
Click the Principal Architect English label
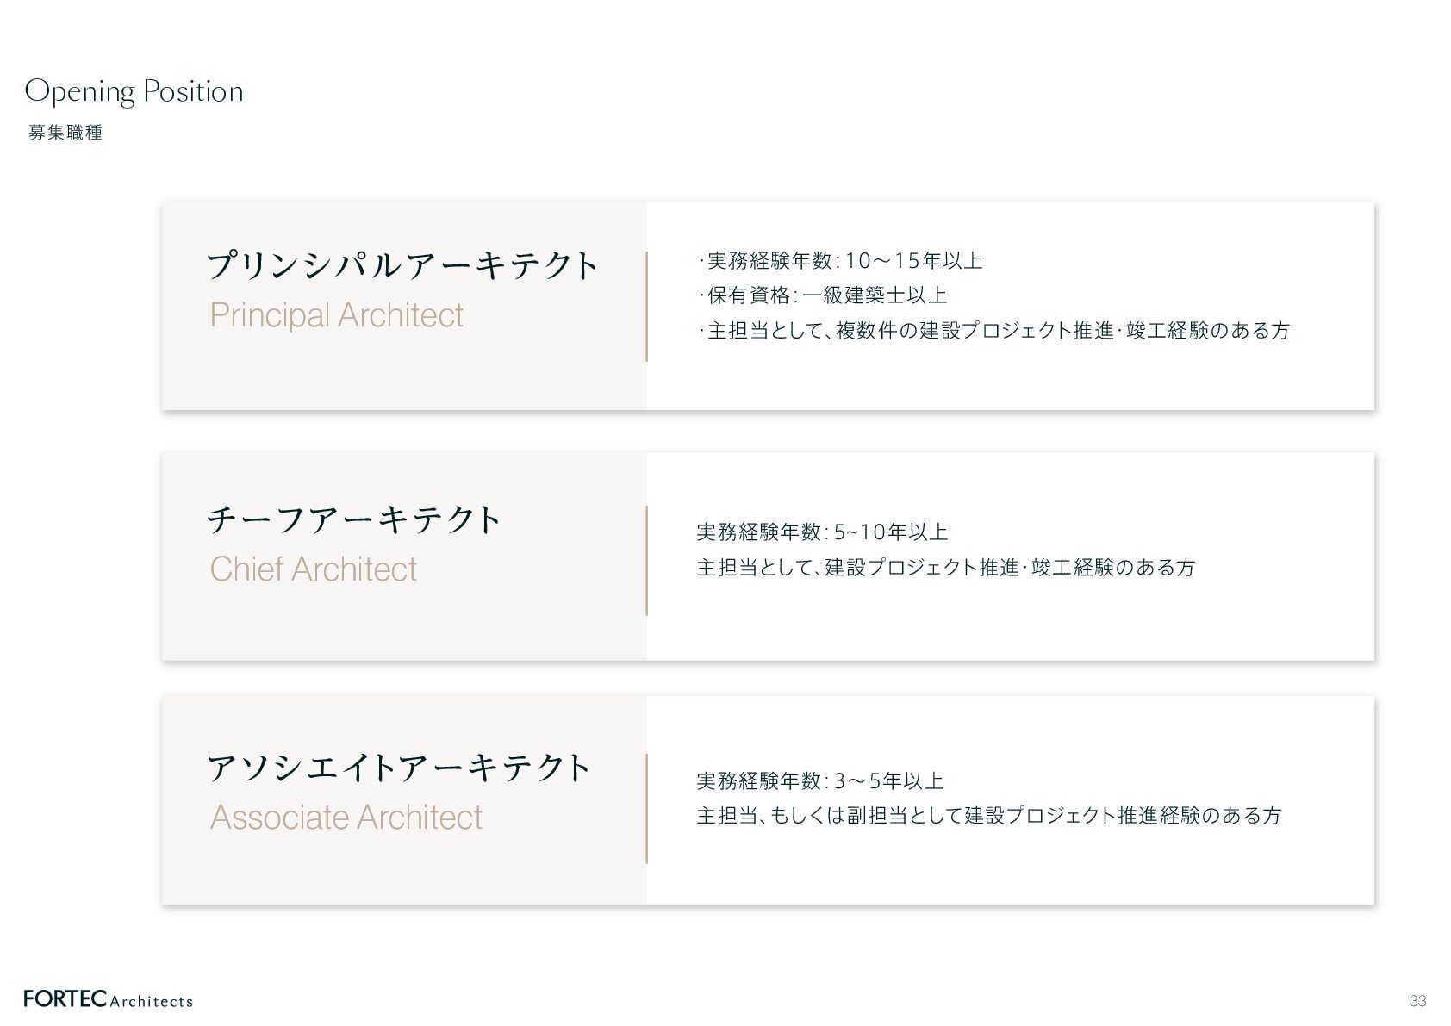pos(337,316)
